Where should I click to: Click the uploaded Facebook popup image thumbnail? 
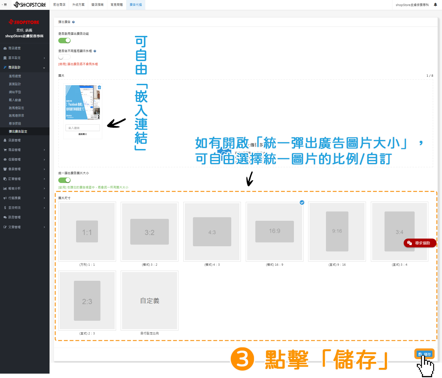click(83, 102)
